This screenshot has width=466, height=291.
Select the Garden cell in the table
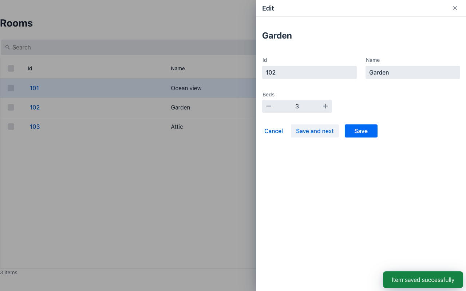click(x=181, y=107)
